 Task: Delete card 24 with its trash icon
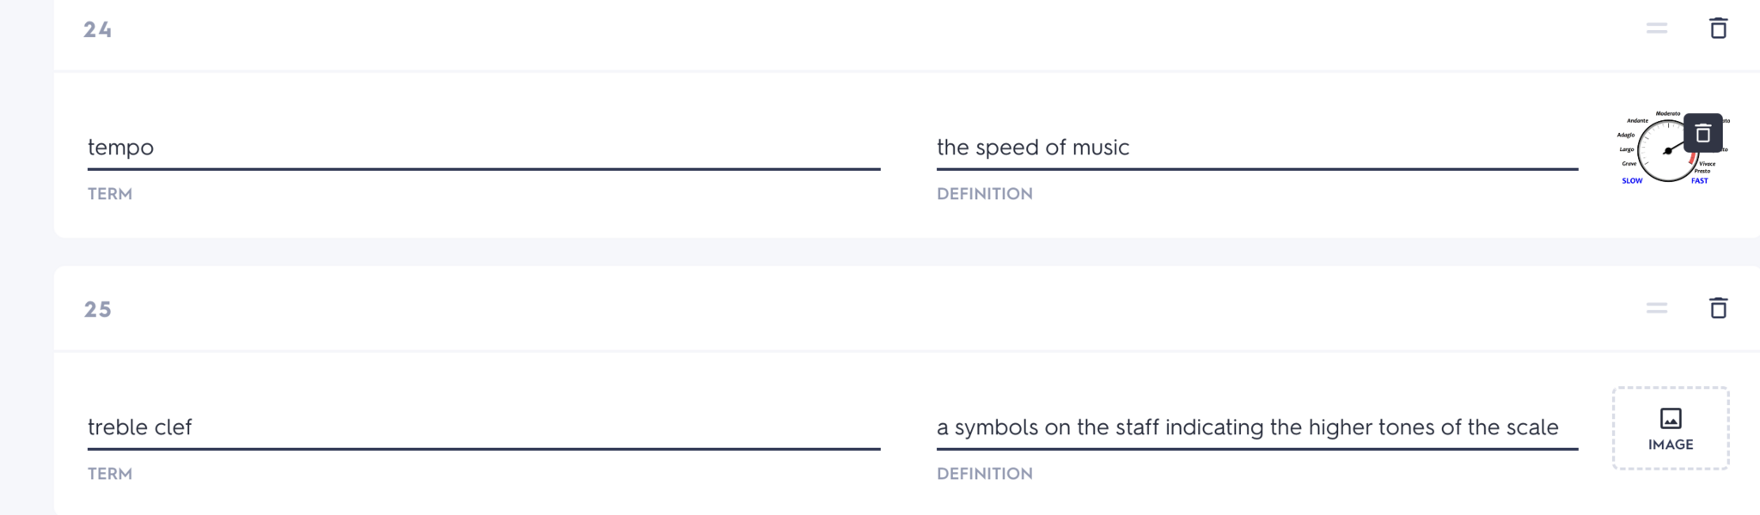click(x=1718, y=28)
